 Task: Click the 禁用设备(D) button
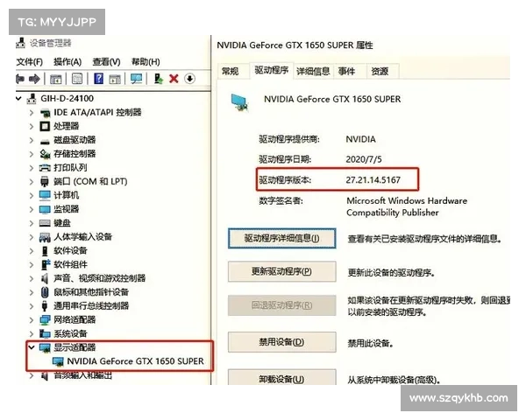point(281,342)
